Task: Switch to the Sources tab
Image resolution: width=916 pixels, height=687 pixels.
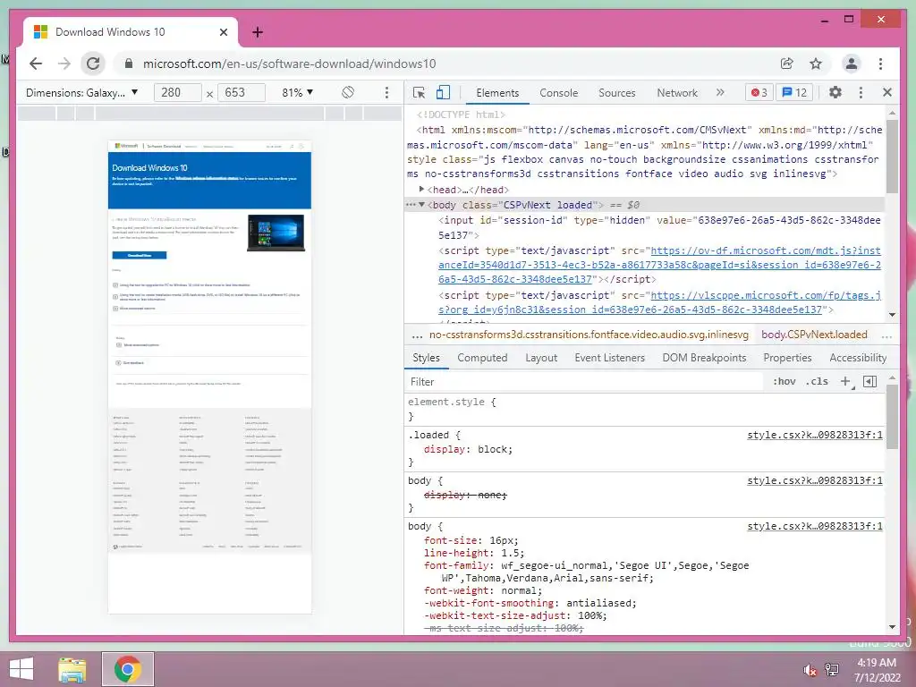Action: click(617, 93)
